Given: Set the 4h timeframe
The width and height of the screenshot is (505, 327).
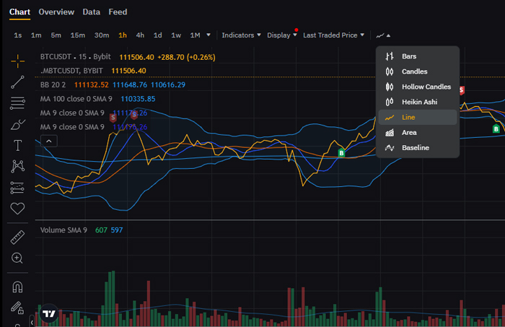Looking at the screenshot, I should [x=140, y=35].
